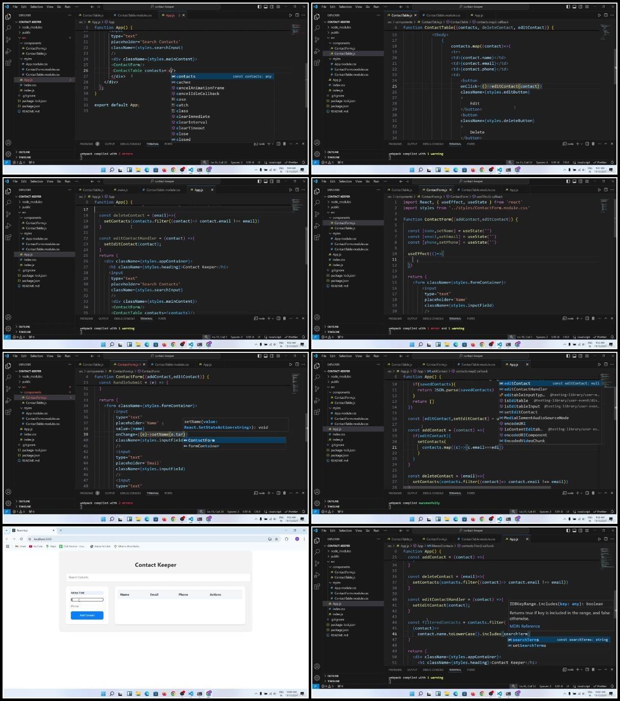This screenshot has width=620, height=701.
Task: Open Chrome's tab search dropdown arrow
Action: coord(7,530)
